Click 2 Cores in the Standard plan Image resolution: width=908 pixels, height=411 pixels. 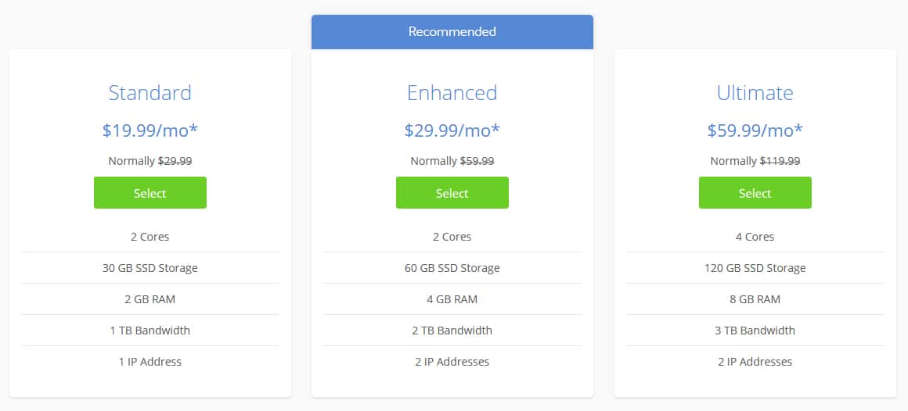coord(150,237)
